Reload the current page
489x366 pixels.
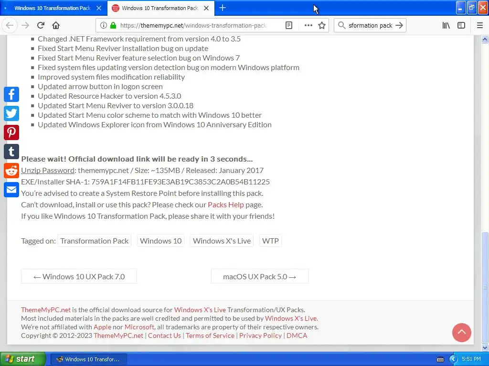(41, 26)
